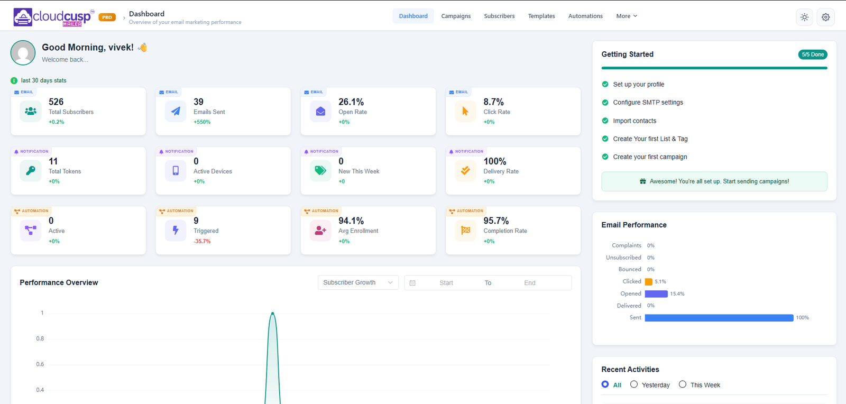Click the -35.7% Triggered change
Screen dimensions: 846x404
(202, 241)
